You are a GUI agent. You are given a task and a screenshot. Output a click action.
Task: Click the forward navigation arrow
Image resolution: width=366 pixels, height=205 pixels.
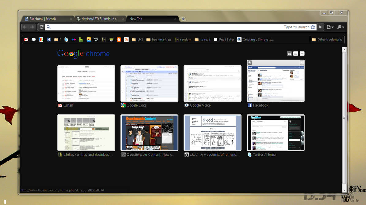tap(32, 27)
